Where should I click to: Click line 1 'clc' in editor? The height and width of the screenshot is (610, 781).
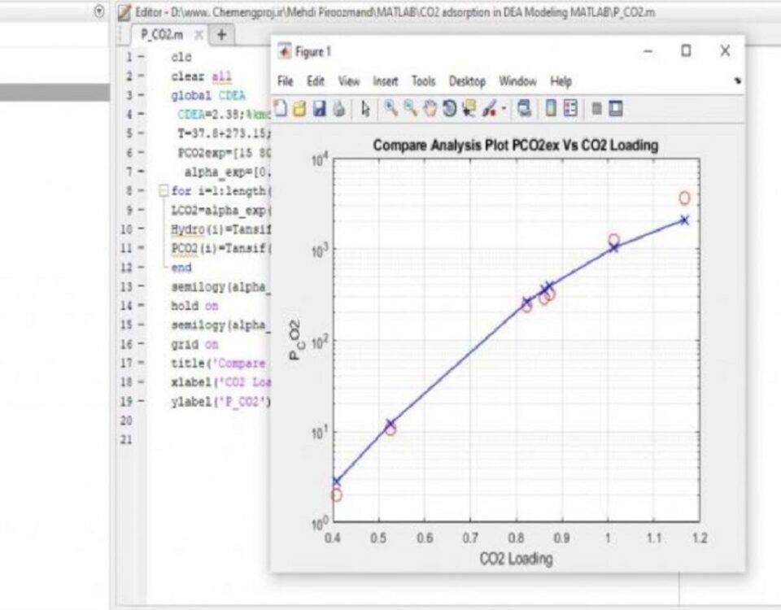pos(181,57)
